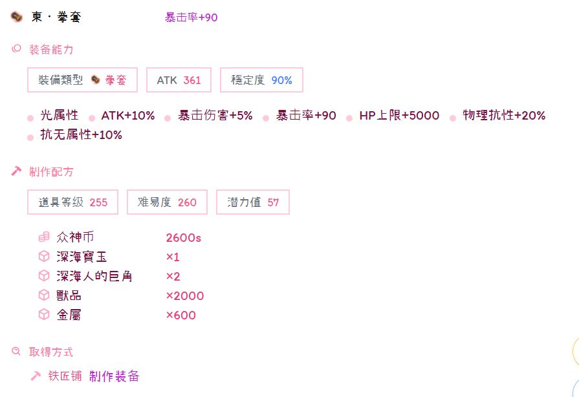This screenshot has height=397, width=579.
Task: Click the hammer icon beside 铁匠铺
Action: (36, 376)
